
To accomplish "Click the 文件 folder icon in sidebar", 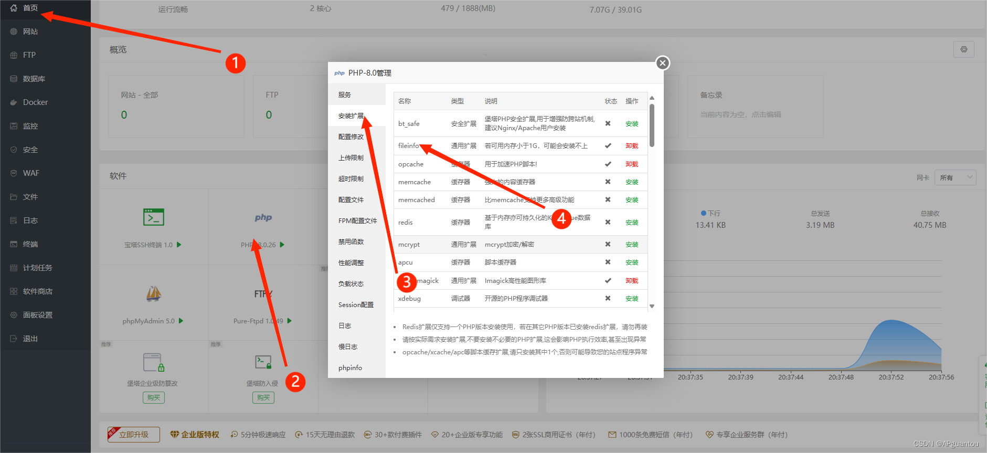I will click(x=14, y=197).
